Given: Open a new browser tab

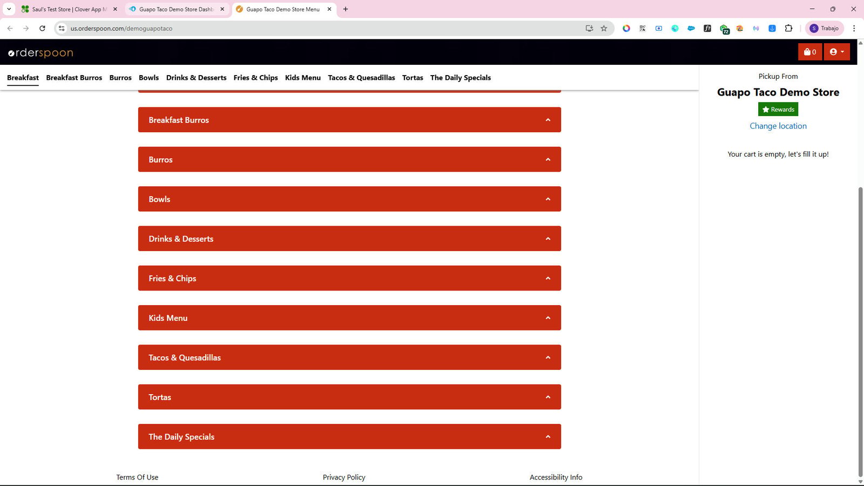Looking at the screenshot, I should pyautogui.click(x=346, y=9).
